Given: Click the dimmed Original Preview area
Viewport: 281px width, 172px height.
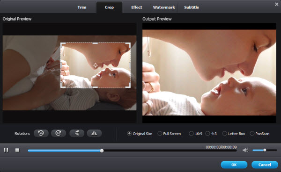Looking at the screenshot, I should tap(31, 72).
